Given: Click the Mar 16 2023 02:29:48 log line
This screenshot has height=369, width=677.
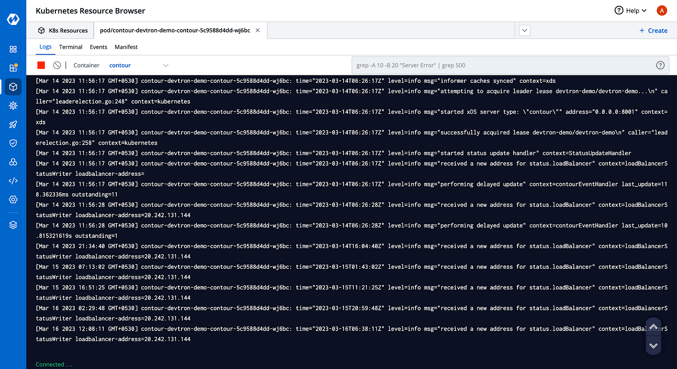Looking at the screenshot, I should 352,313.
